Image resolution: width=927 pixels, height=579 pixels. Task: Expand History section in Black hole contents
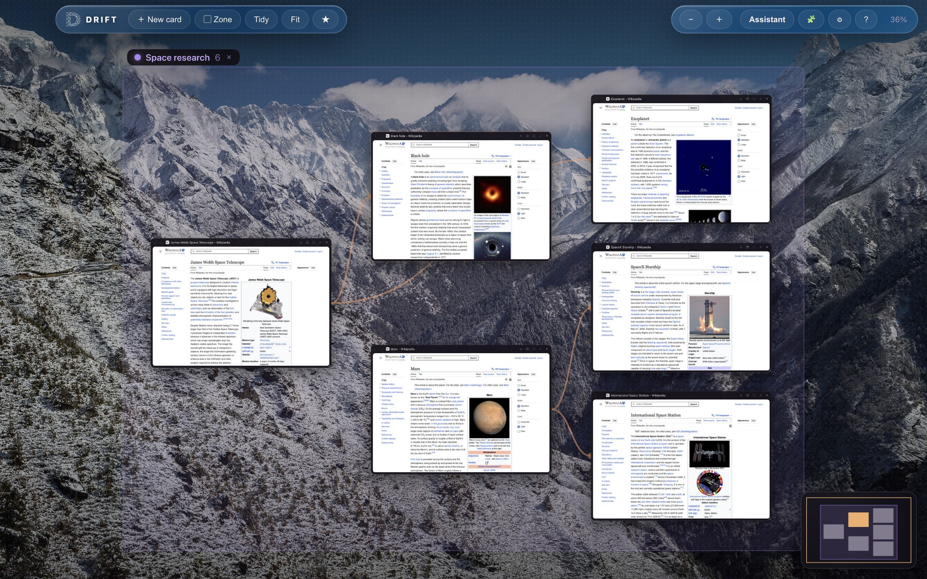point(380,171)
